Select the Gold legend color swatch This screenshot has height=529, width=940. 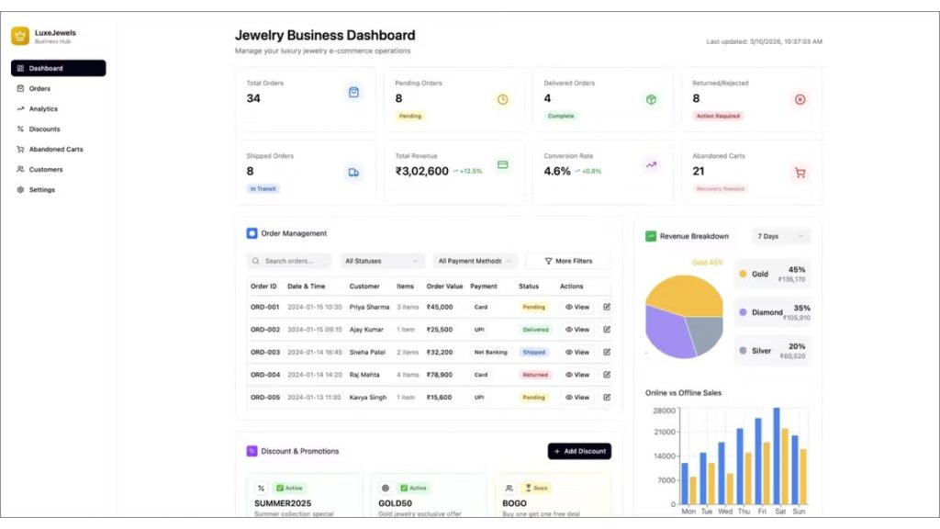click(742, 274)
